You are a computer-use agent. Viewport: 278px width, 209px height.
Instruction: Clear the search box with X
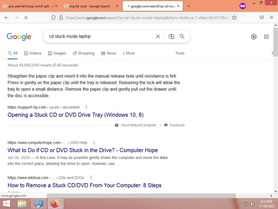[158, 36]
